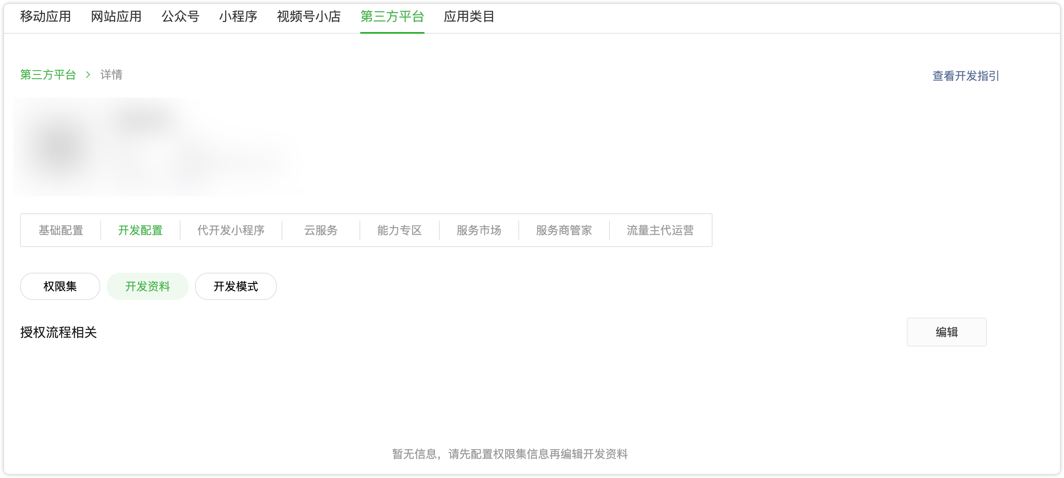Open the 能力专区 section tab
1064x478 pixels.
[400, 230]
